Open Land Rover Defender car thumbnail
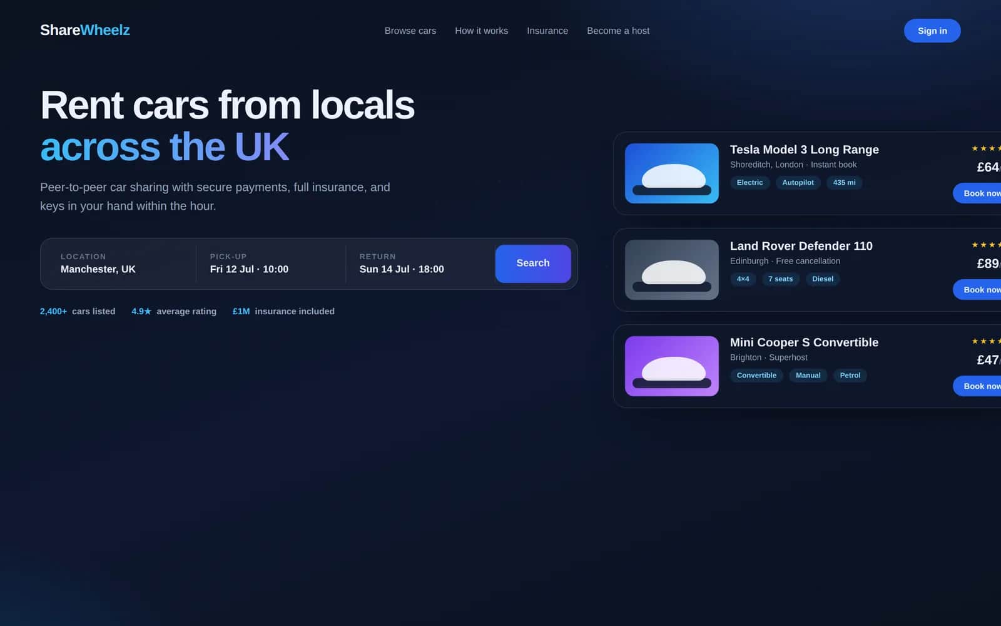This screenshot has height=626, width=1001. [x=672, y=270]
